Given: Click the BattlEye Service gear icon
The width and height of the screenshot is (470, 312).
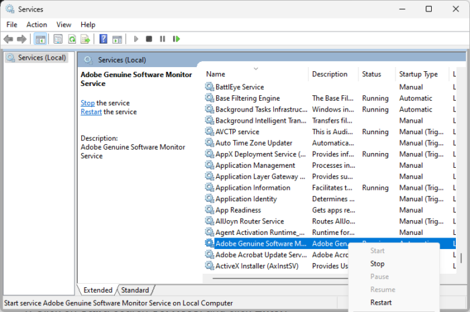Looking at the screenshot, I should (209, 87).
